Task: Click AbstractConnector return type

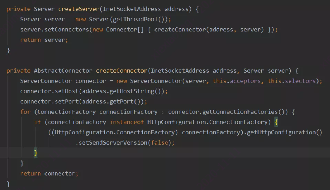Action: coord(63,71)
